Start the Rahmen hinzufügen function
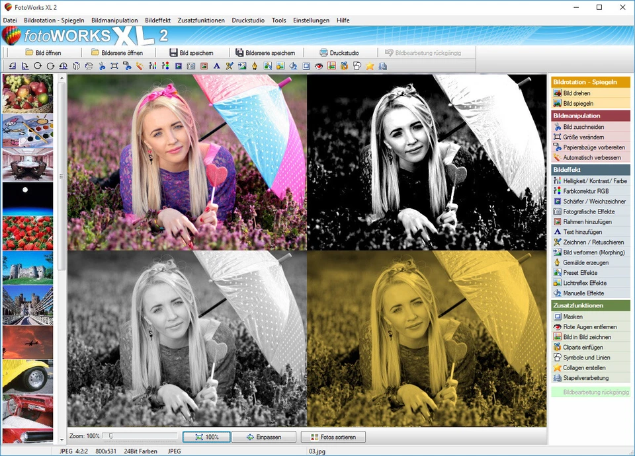 pyautogui.click(x=589, y=221)
